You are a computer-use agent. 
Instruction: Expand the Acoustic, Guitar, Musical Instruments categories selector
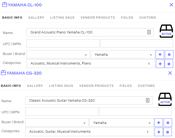pyautogui.click(x=89, y=132)
